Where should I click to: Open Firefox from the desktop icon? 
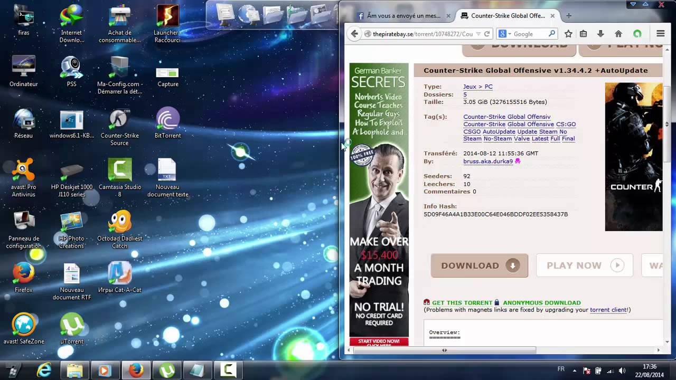23,278
